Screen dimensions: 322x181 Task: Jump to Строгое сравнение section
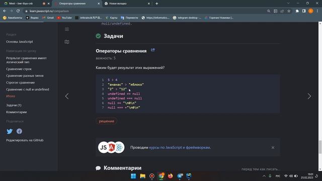pyautogui.click(x=20, y=82)
